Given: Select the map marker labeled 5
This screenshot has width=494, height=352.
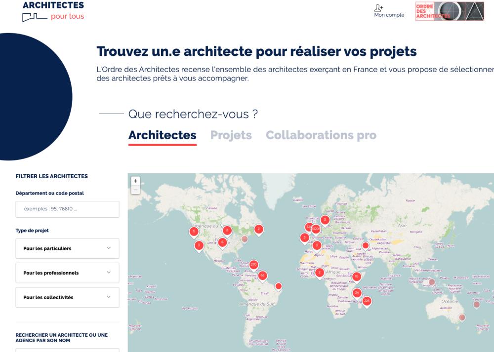Looking at the screenshot, I should (x=194, y=233).
